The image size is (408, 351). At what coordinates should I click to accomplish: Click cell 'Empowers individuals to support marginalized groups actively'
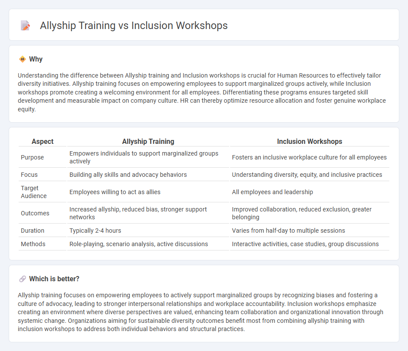point(148,157)
